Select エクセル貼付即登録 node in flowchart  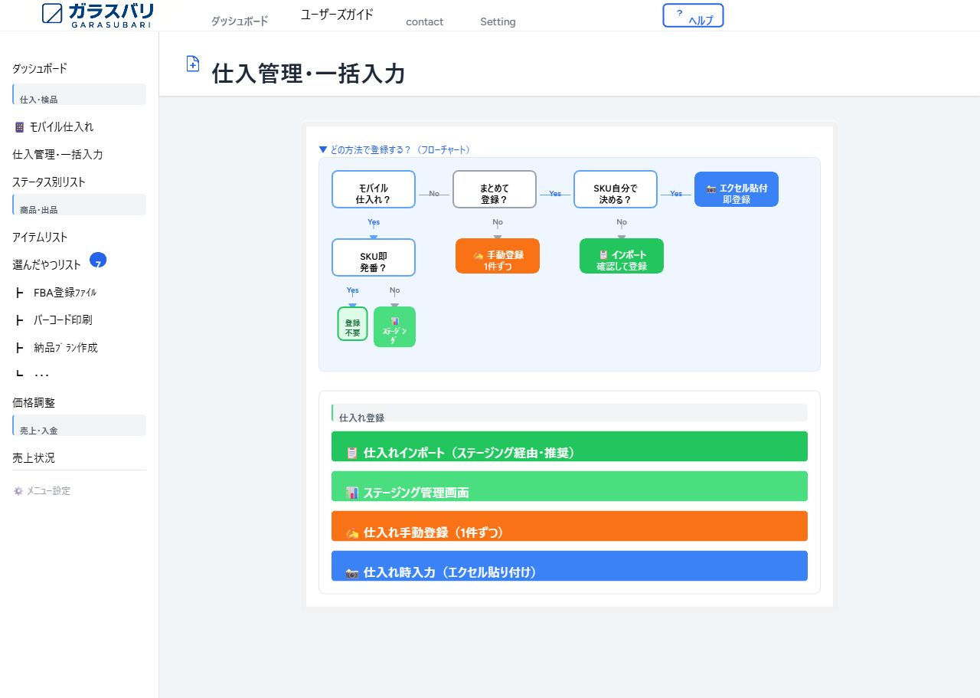(x=736, y=189)
